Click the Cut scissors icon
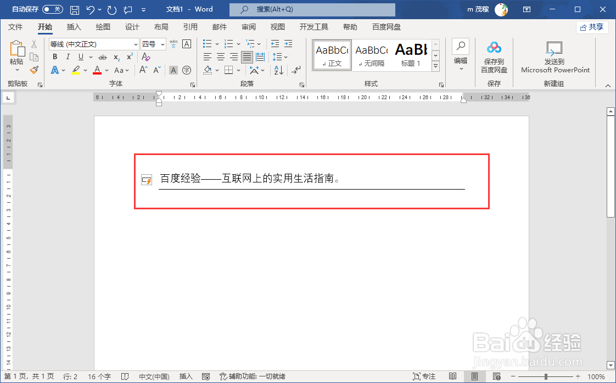 [34, 44]
